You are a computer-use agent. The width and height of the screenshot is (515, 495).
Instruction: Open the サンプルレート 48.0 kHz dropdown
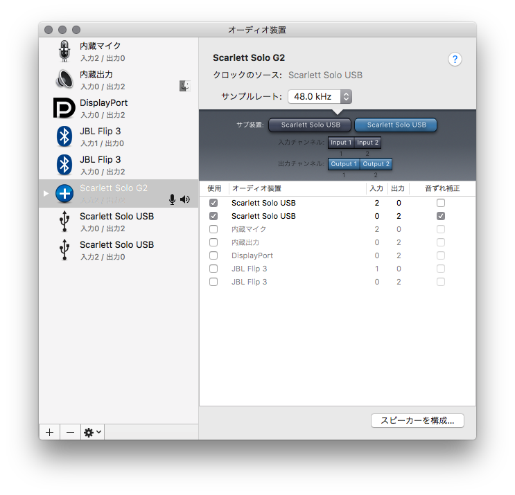pyautogui.click(x=320, y=96)
